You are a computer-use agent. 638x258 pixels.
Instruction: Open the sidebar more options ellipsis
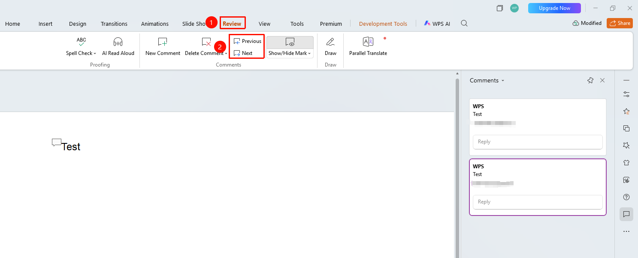click(x=626, y=231)
